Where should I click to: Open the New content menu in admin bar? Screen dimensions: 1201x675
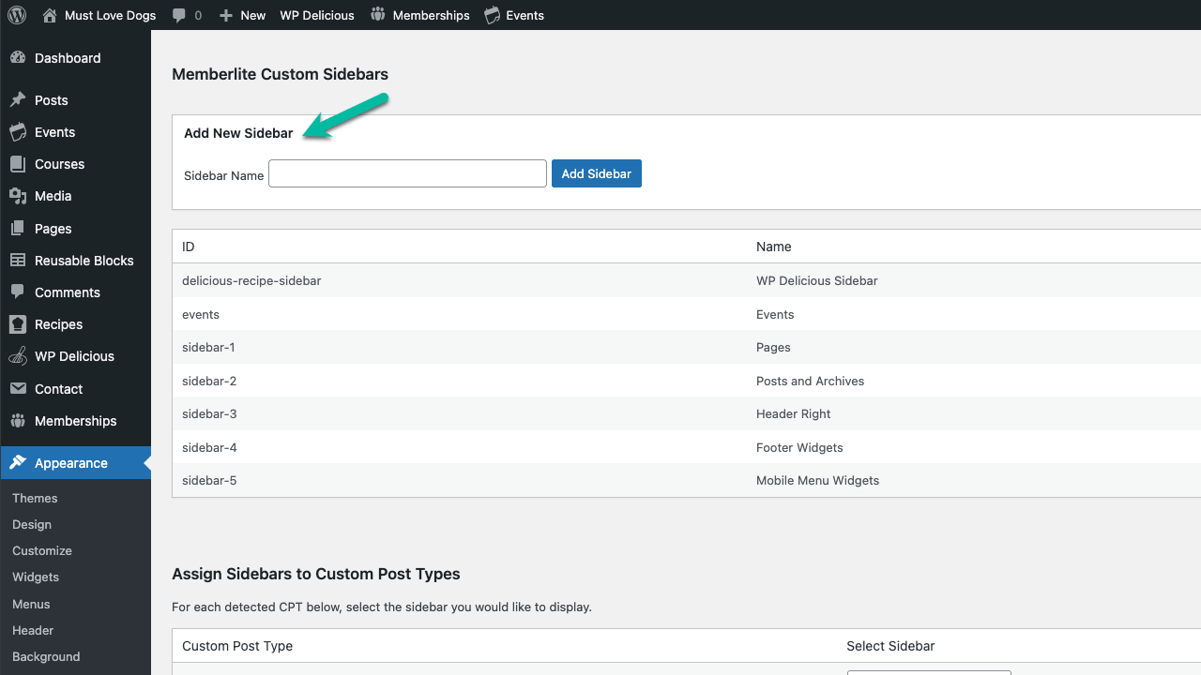click(x=252, y=15)
